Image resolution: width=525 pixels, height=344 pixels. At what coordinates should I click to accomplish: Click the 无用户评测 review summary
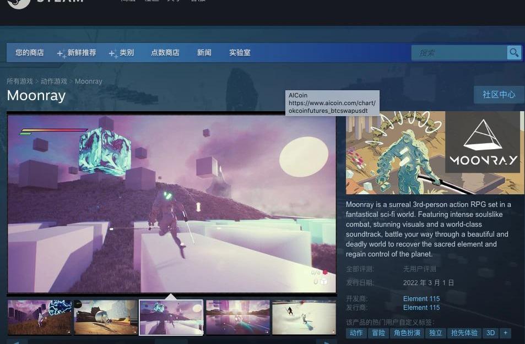(x=420, y=269)
